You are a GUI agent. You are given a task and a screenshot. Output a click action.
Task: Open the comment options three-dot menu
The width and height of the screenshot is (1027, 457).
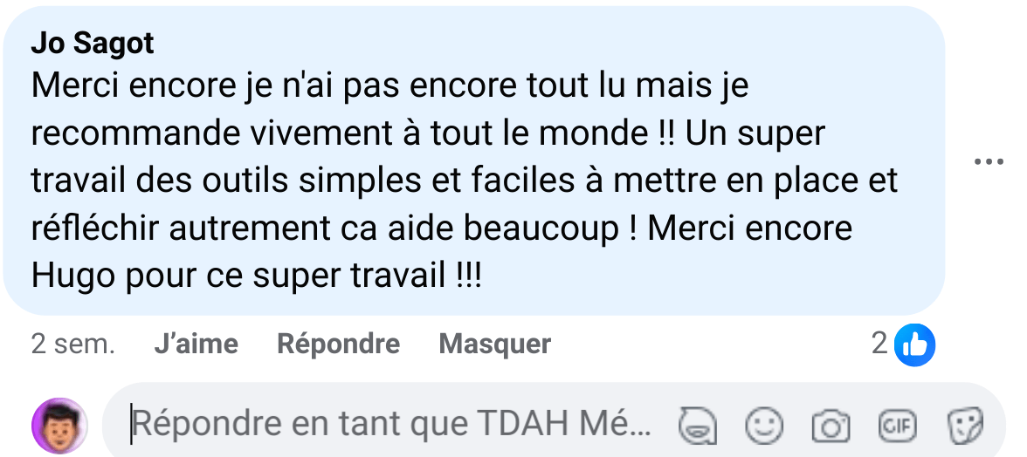(989, 160)
